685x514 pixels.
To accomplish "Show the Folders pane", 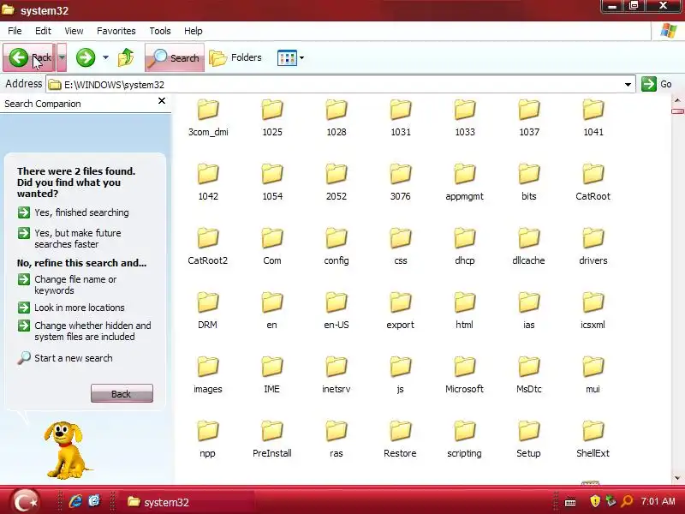I will pos(236,57).
